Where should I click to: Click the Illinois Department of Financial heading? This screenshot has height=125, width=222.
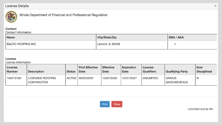(63, 15)
